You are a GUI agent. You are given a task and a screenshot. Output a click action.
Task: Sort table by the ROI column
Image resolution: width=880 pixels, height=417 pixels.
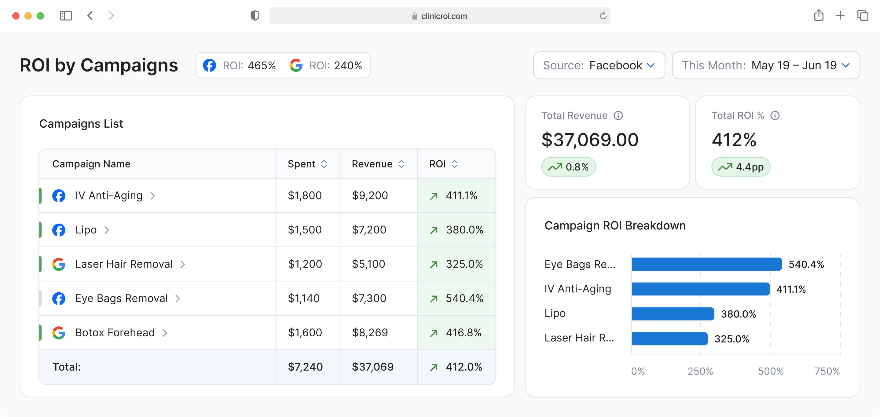coord(454,164)
